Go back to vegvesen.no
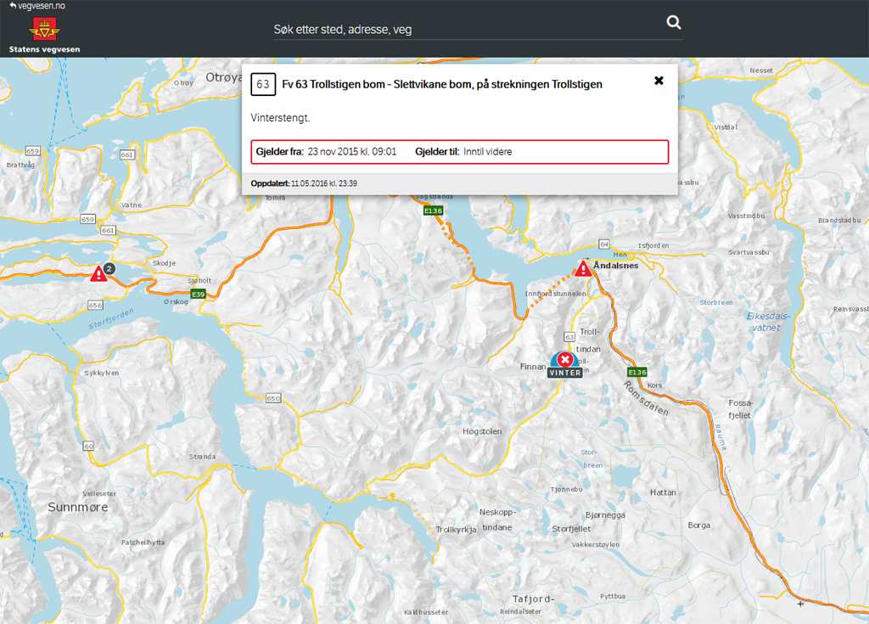 tap(37, 6)
